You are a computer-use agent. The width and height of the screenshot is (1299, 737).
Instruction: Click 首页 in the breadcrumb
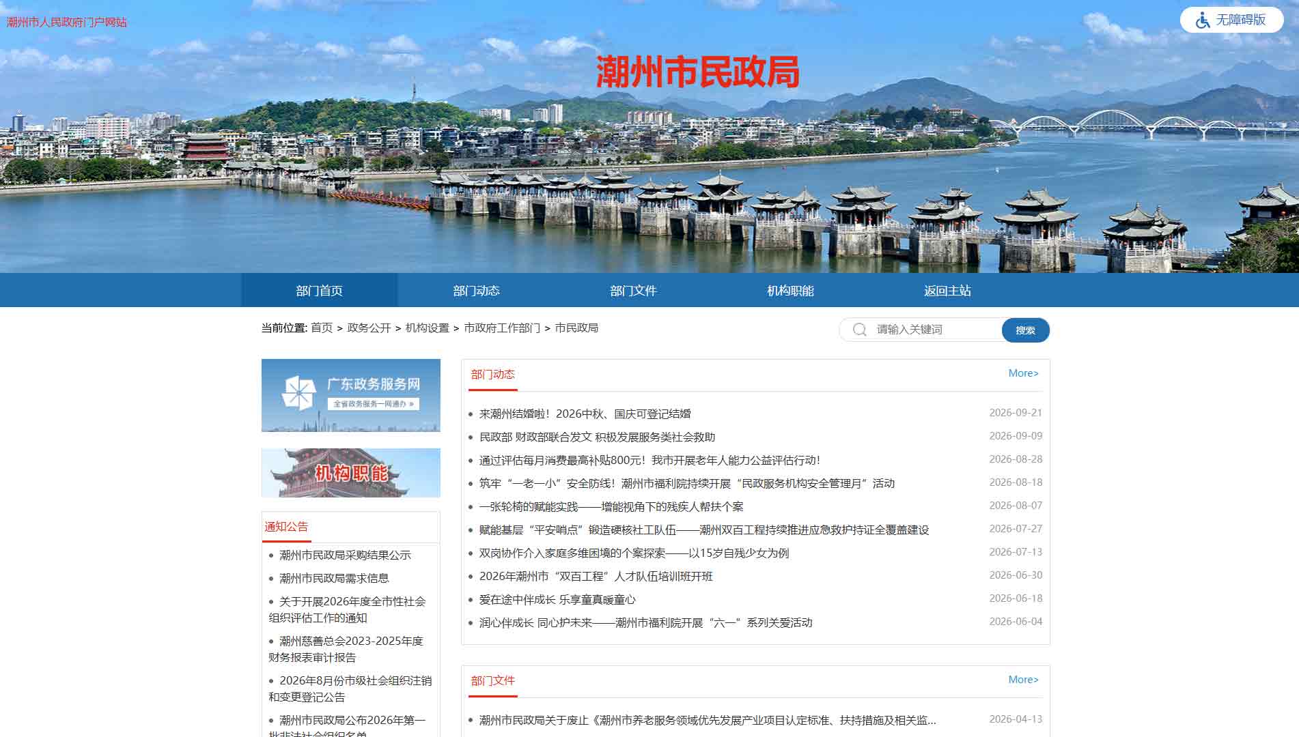pos(322,328)
